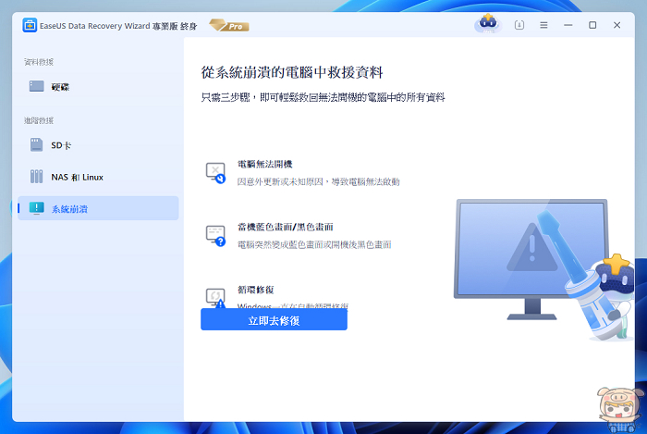Click the SD card icon
The image size is (647, 434).
tap(36, 145)
